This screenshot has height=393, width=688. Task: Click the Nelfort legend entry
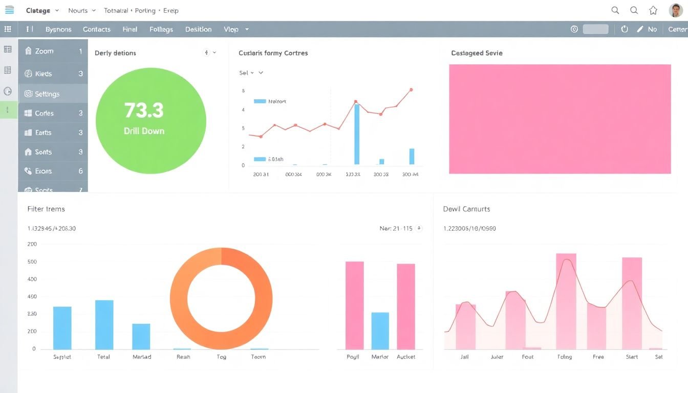[x=270, y=101]
